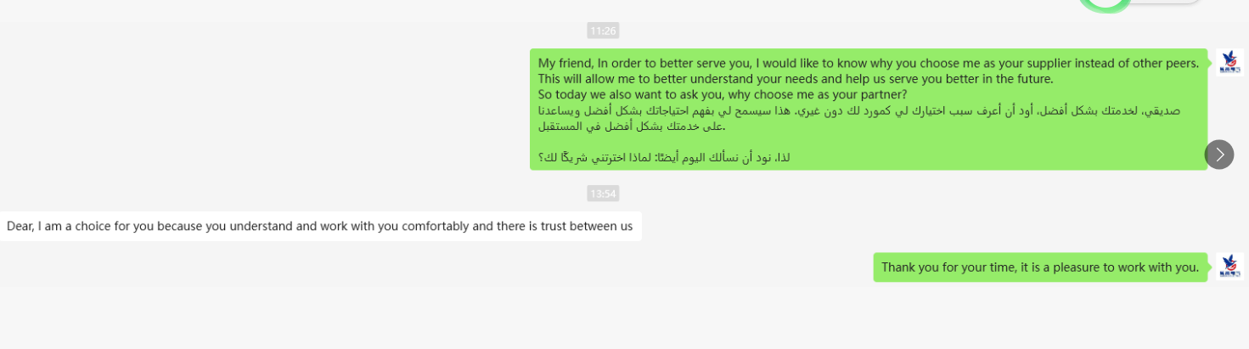The height and width of the screenshot is (349, 1249).
Task: Select the 13:54 timestamp label
Action: (603, 194)
